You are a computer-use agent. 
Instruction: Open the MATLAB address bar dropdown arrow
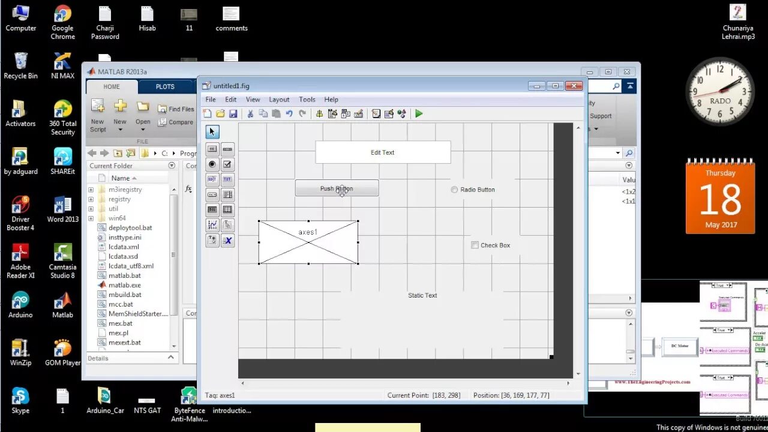[618, 153]
